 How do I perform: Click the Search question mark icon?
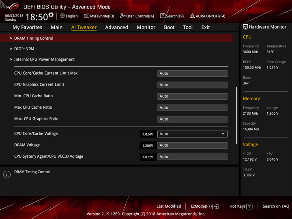point(163,16)
